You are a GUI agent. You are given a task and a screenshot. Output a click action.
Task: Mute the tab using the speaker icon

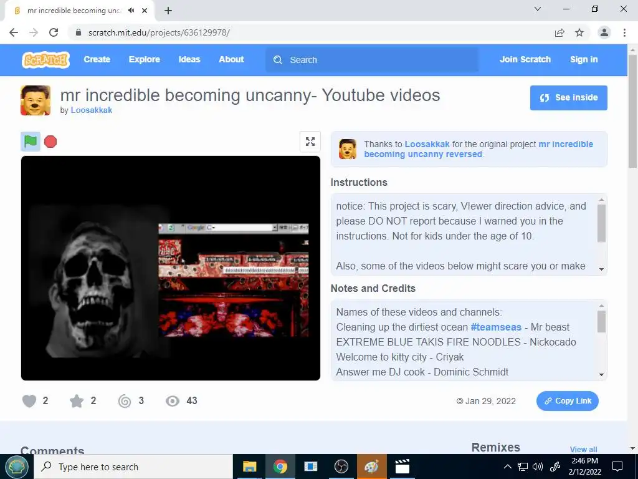(131, 11)
